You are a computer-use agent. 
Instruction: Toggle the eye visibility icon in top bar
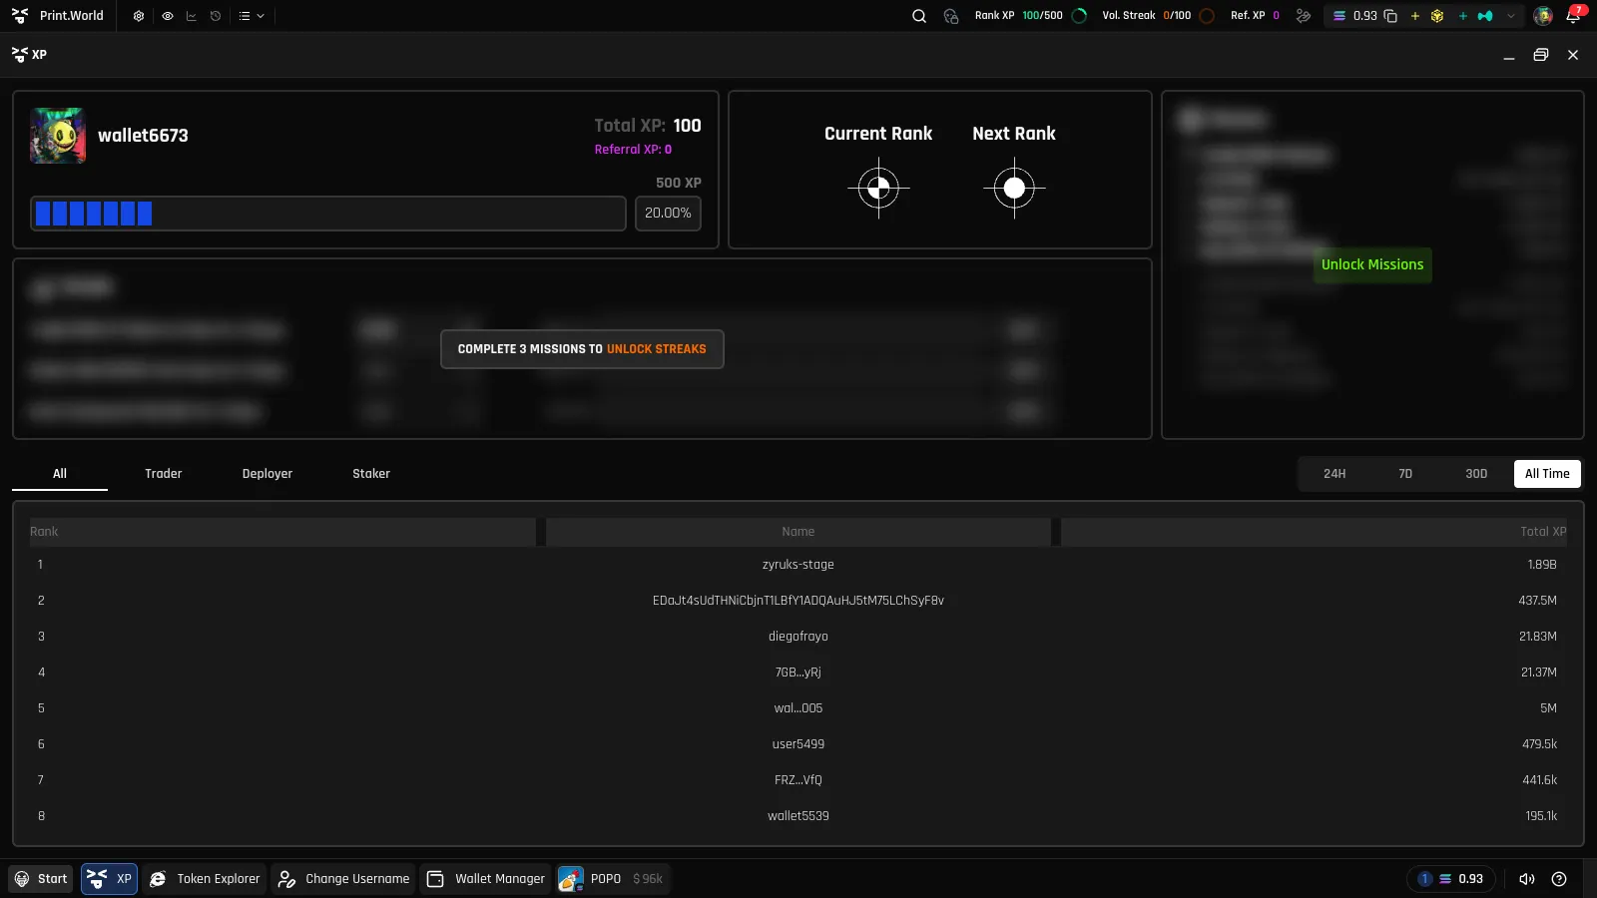168,16
